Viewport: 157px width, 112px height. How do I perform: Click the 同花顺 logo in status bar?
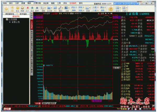[7, 109]
